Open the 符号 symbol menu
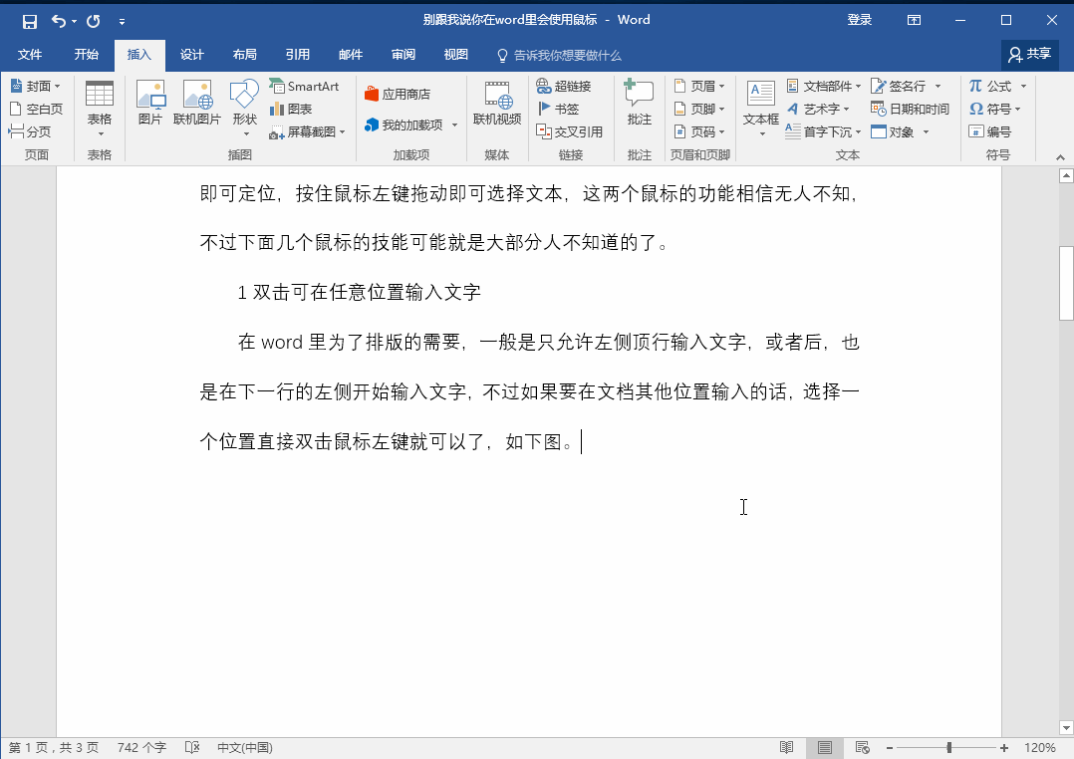This screenshot has width=1074, height=759. (994, 109)
